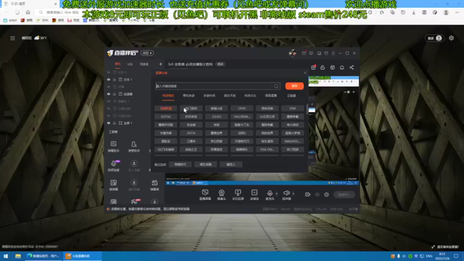Click the unlock padlock icon above preview
This screenshot has width=464, height=261.
(322, 67)
